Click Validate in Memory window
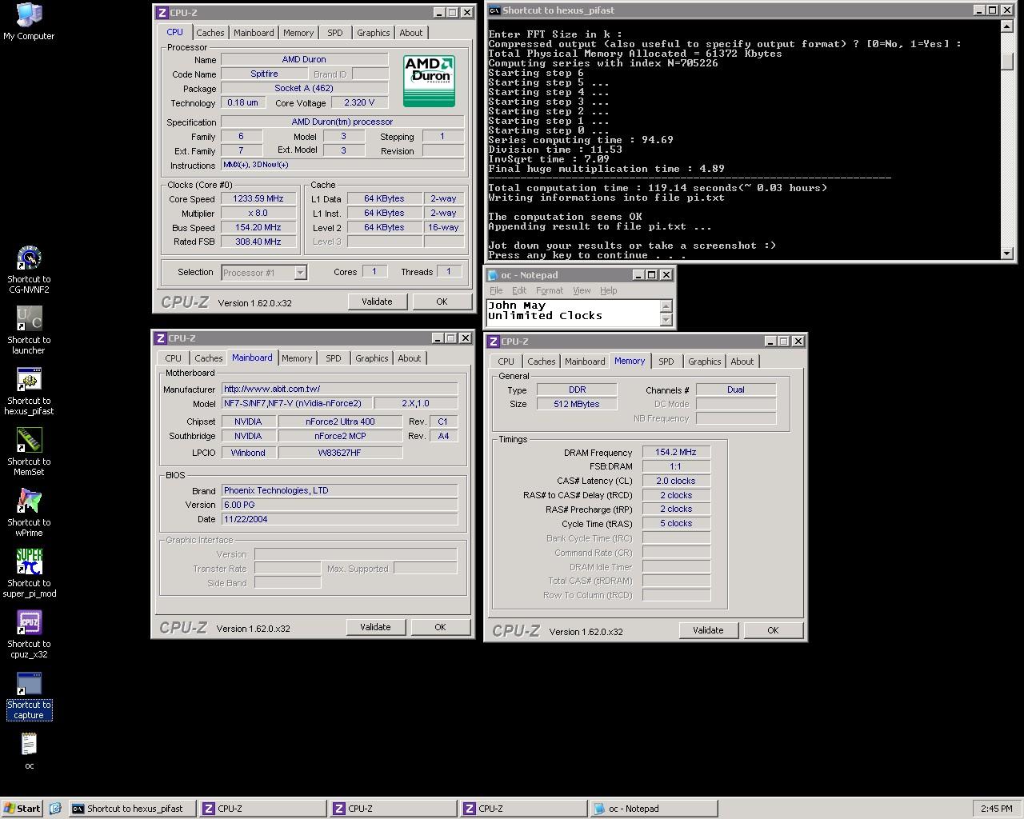 [x=708, y=630]
